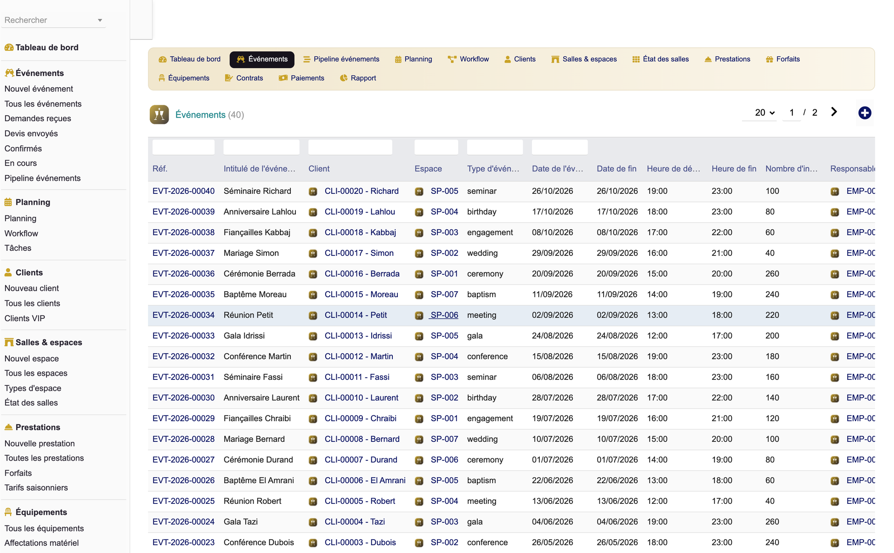Open Clients VIP in the sidebar
Viewport: 894px width, 553px height.
point(25,318)
